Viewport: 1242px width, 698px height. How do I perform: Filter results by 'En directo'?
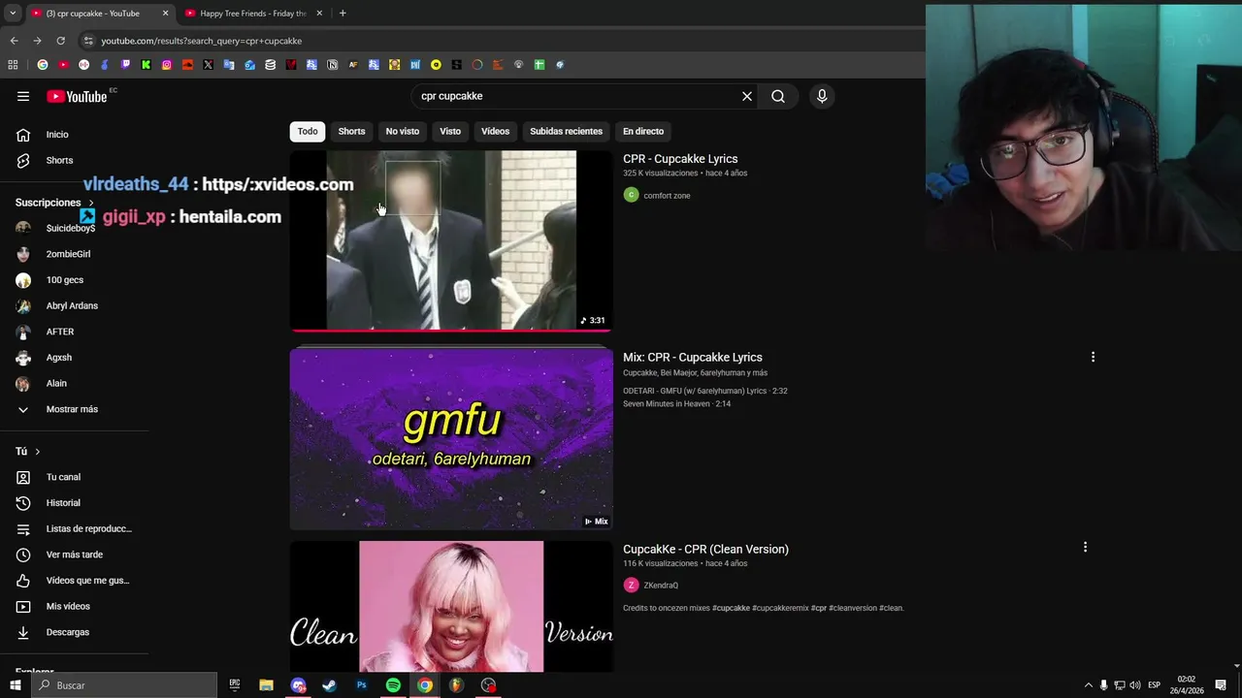(643, 131)
